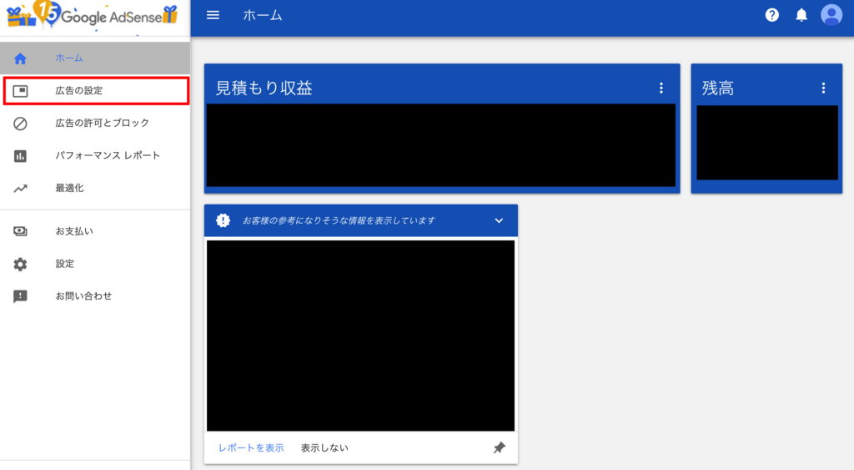Open the account profile avatar
This screenshot has width=854, height=470.
831,15
